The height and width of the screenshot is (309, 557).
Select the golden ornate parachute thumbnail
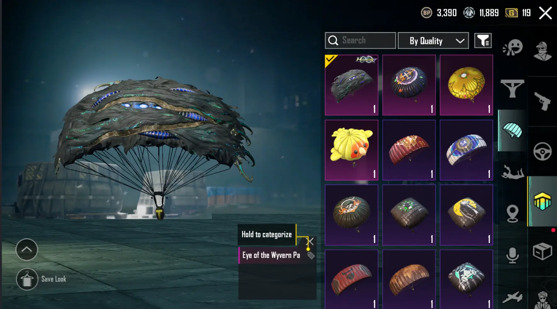tap(466, 85)
